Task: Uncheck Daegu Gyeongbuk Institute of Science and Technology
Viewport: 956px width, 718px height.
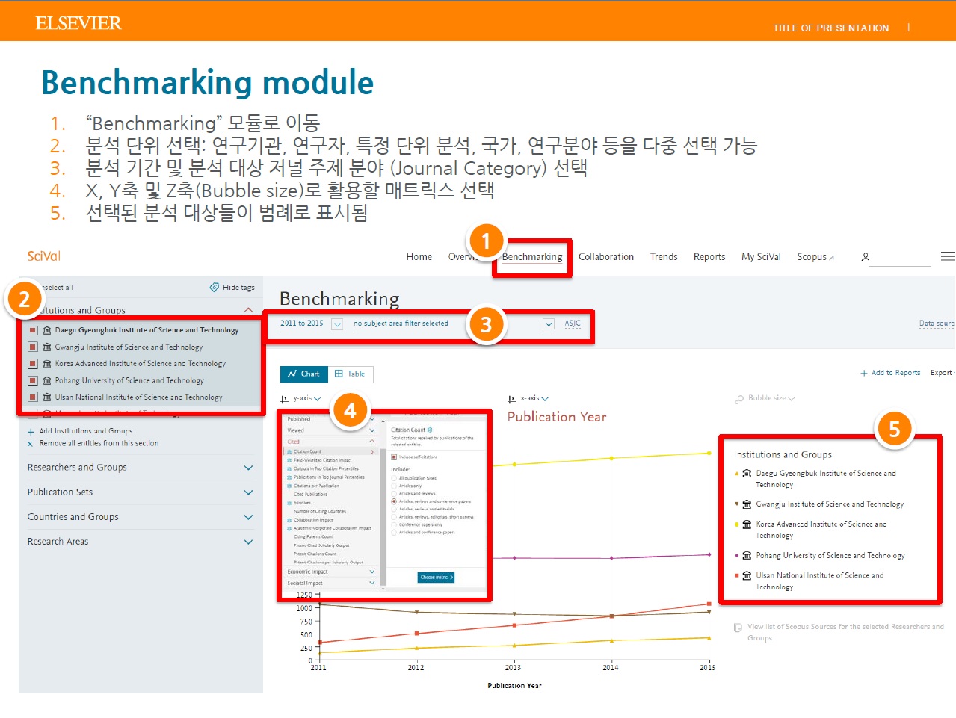Action: coord(32,330)
